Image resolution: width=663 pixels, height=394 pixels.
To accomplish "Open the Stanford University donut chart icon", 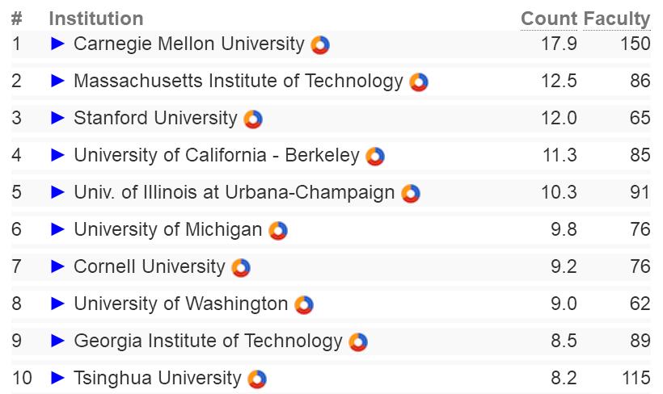I will [x=253, y=119].
